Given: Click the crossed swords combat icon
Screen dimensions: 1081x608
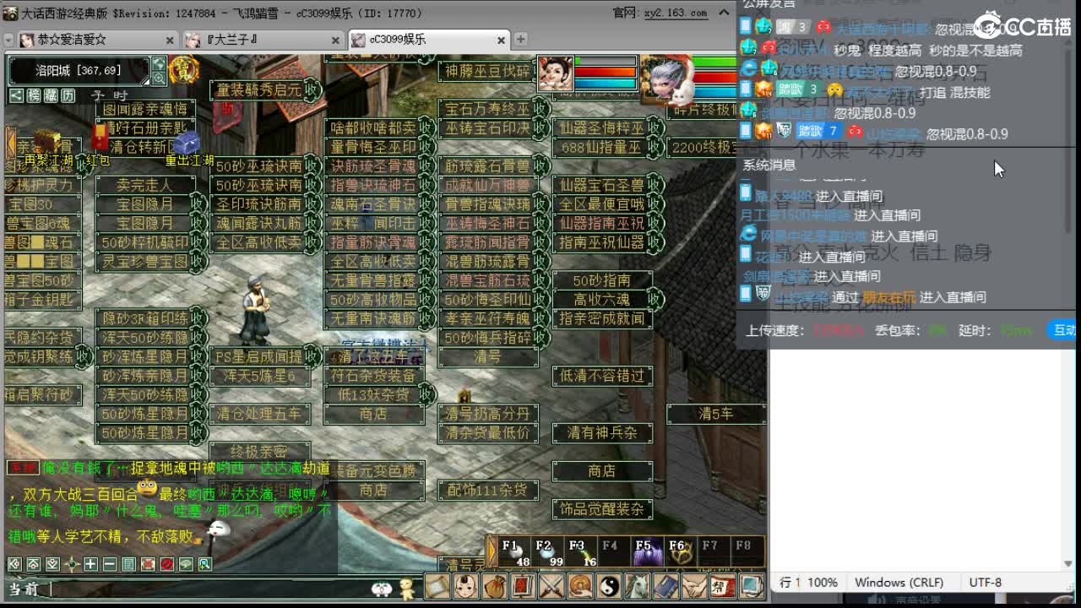Looking at the screenshot, I should pyautogui.click(x=551, y=585).
